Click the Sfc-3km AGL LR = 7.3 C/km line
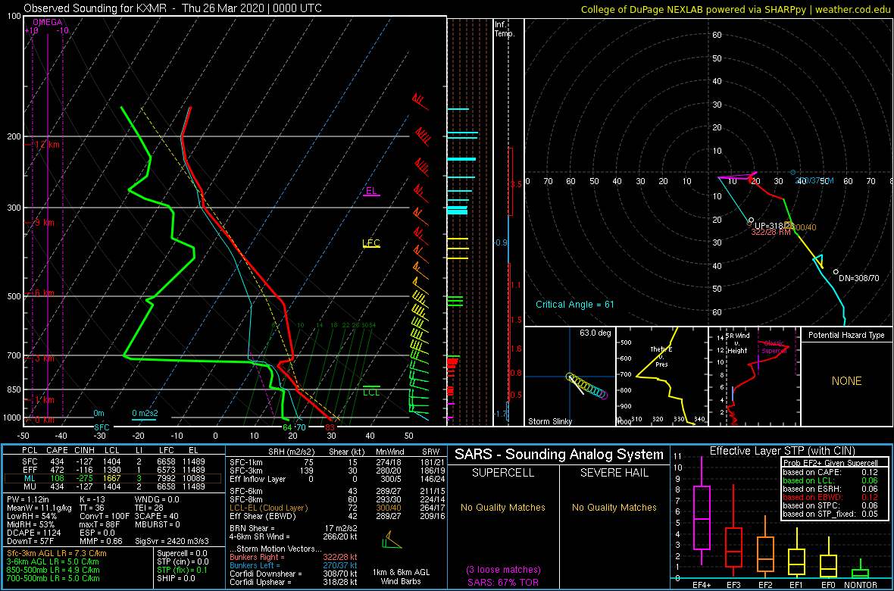894x591 pixels. (57, 554)
